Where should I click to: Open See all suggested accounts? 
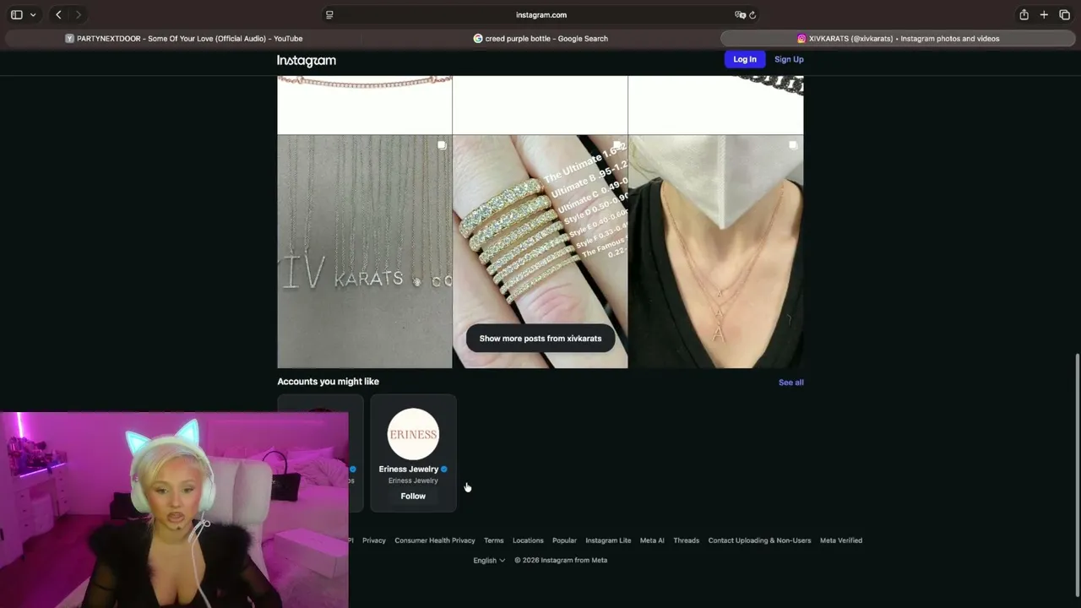coord(791,383)
